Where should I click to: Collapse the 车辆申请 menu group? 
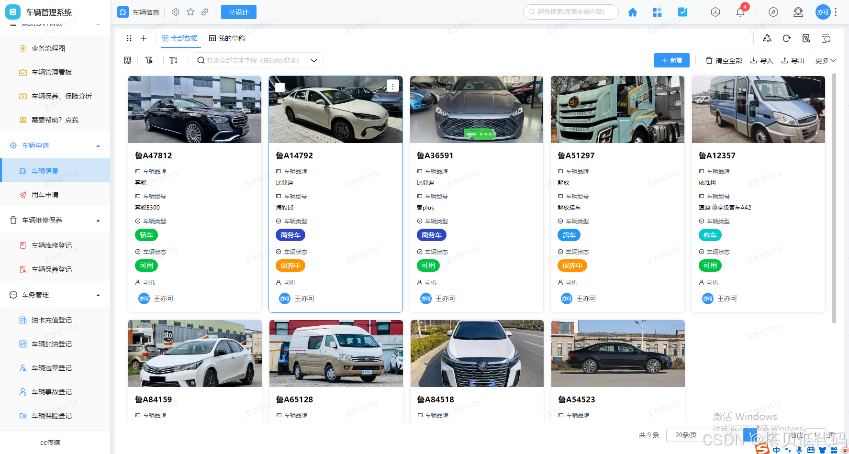coord(98,145)
